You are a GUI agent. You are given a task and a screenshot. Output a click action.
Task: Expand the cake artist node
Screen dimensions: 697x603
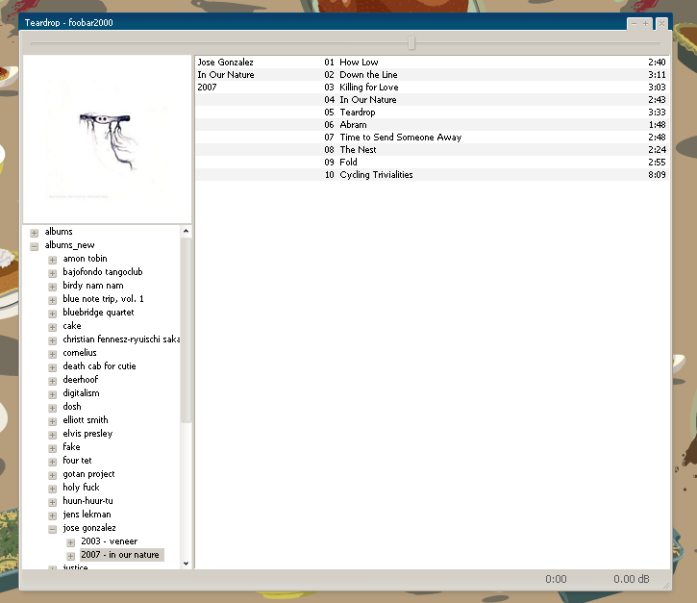pos(53,327)
